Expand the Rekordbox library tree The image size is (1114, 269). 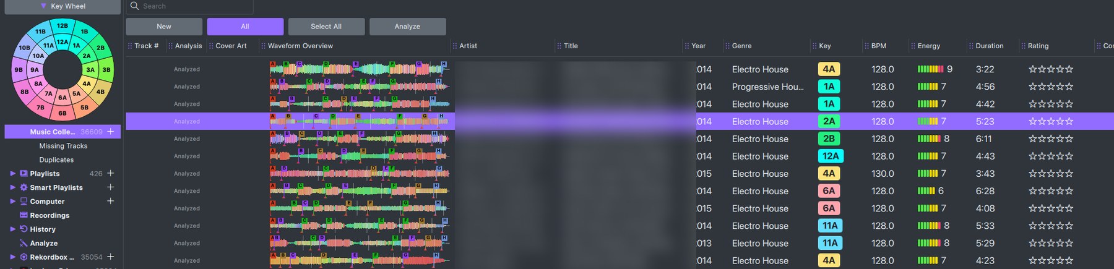coord(12,257)
